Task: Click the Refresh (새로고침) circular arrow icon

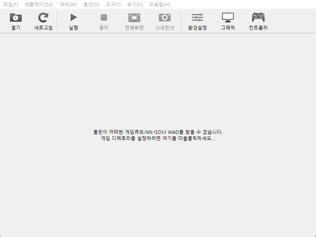Action: (x=43, y=17)
